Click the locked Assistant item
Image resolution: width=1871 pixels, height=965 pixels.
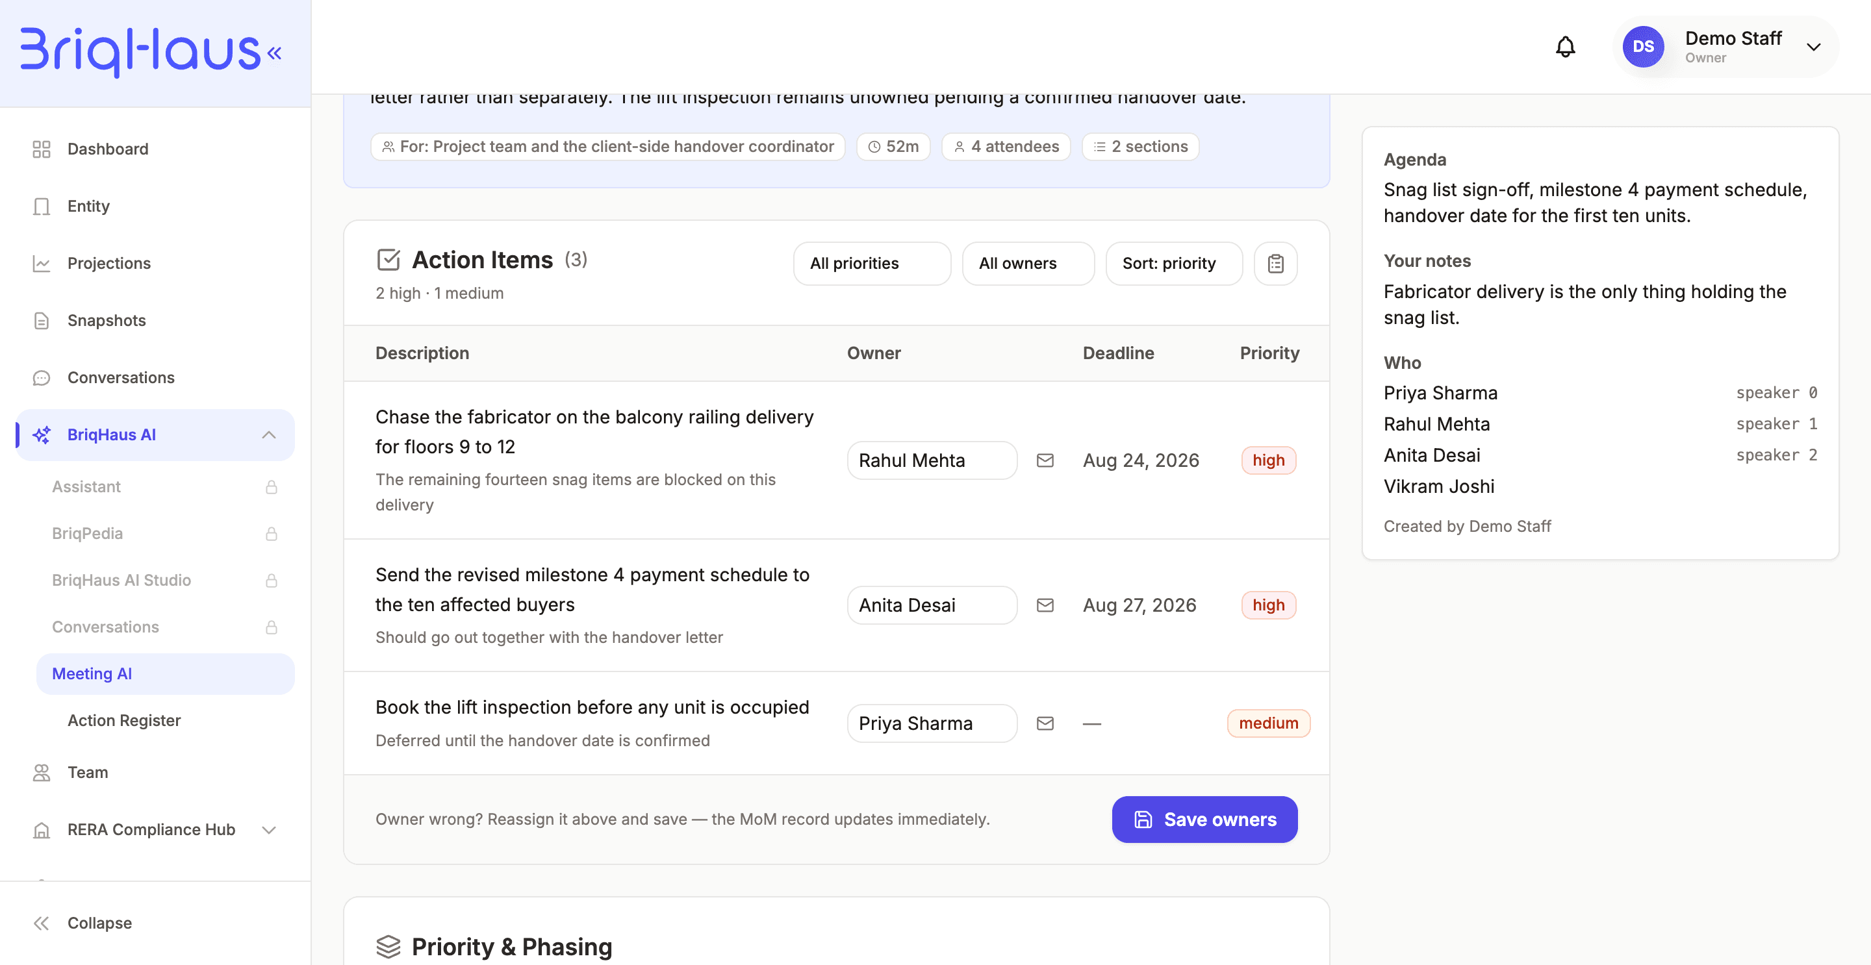(166, 486)
